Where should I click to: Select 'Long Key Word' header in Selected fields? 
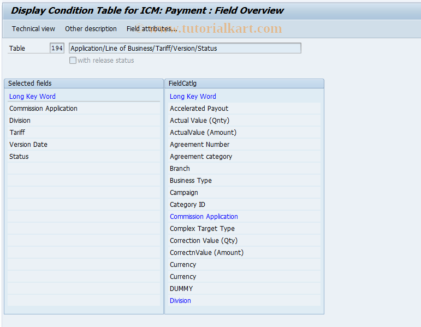[32, 97]
